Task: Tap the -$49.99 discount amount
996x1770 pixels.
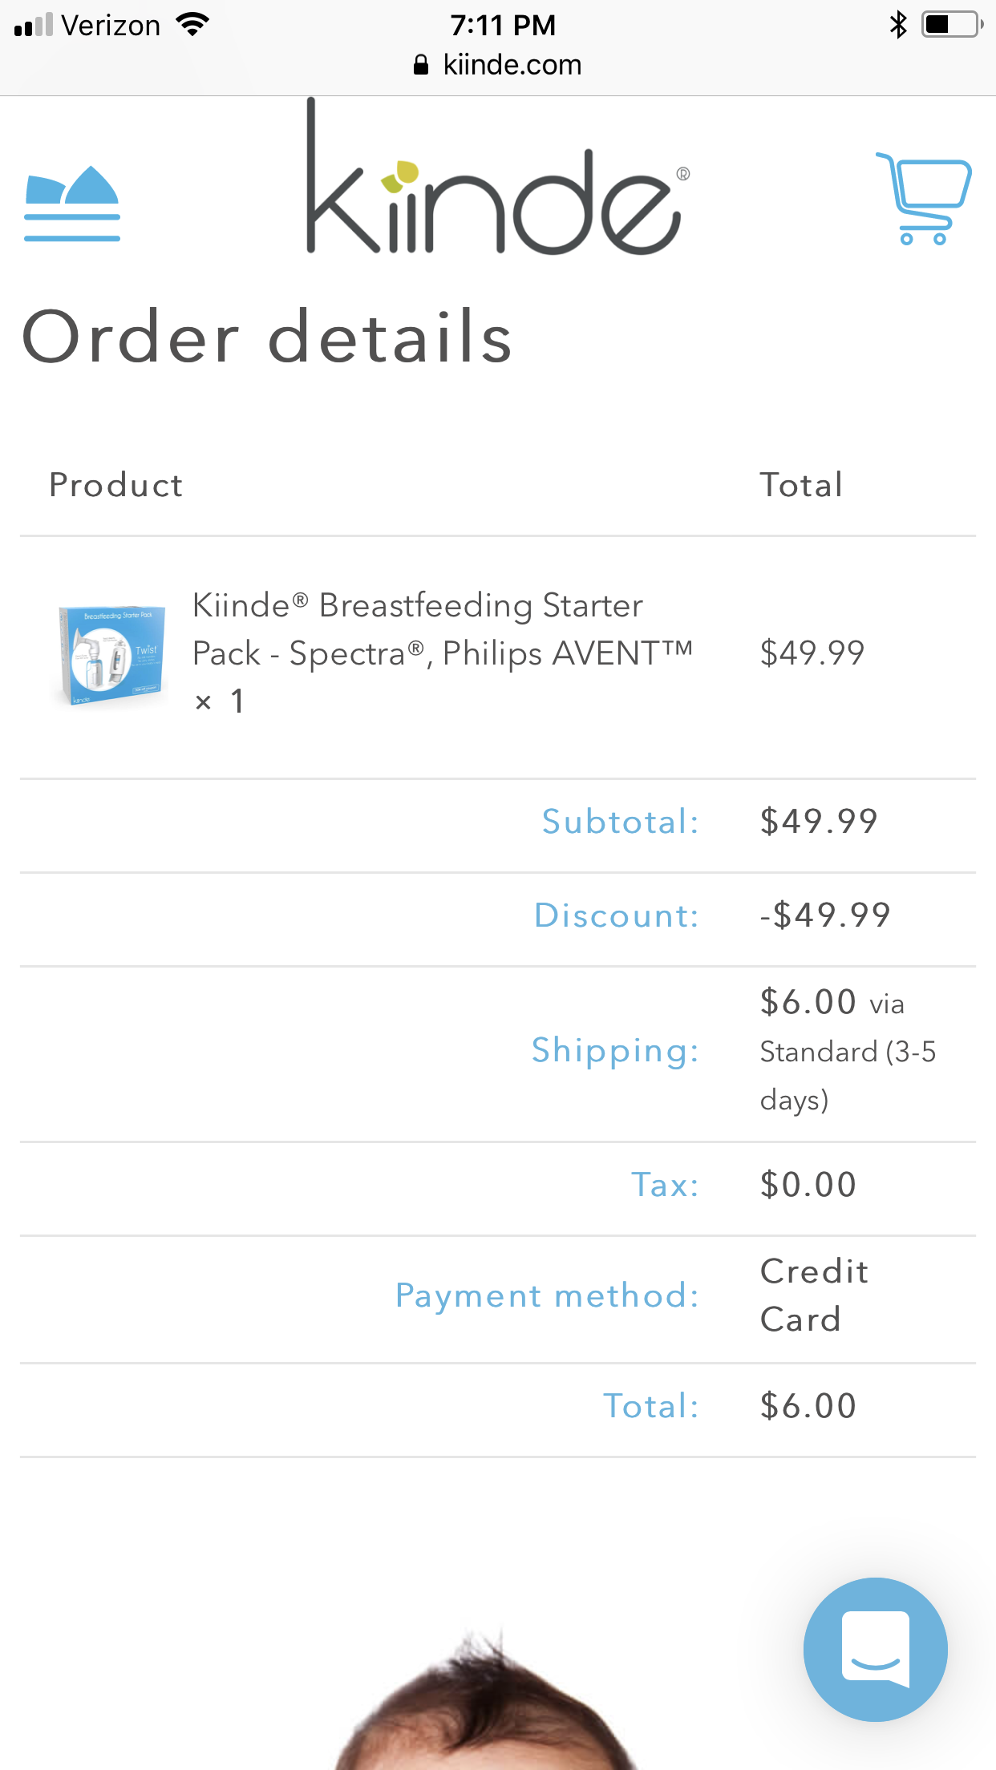Action: tap(825, 915)
